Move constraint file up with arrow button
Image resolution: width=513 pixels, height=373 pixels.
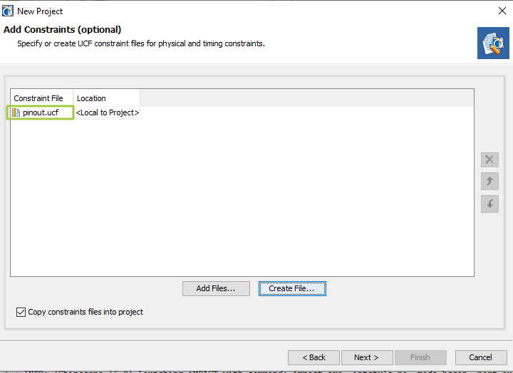pos(489,182)
